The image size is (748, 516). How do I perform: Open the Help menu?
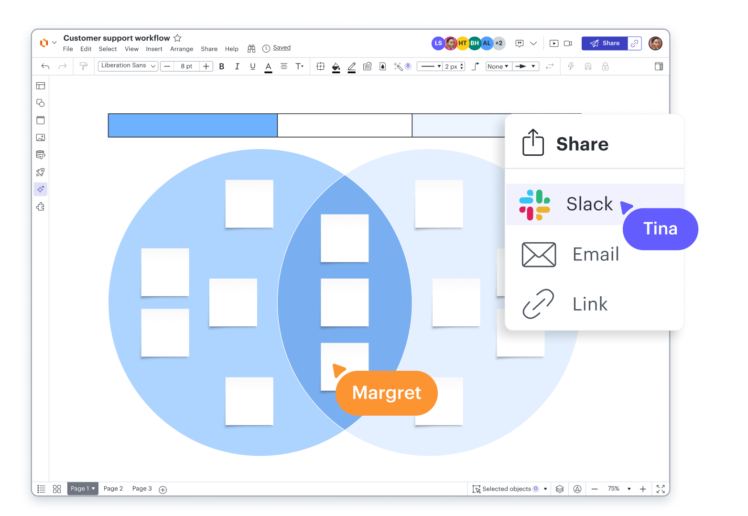[231, 49]
